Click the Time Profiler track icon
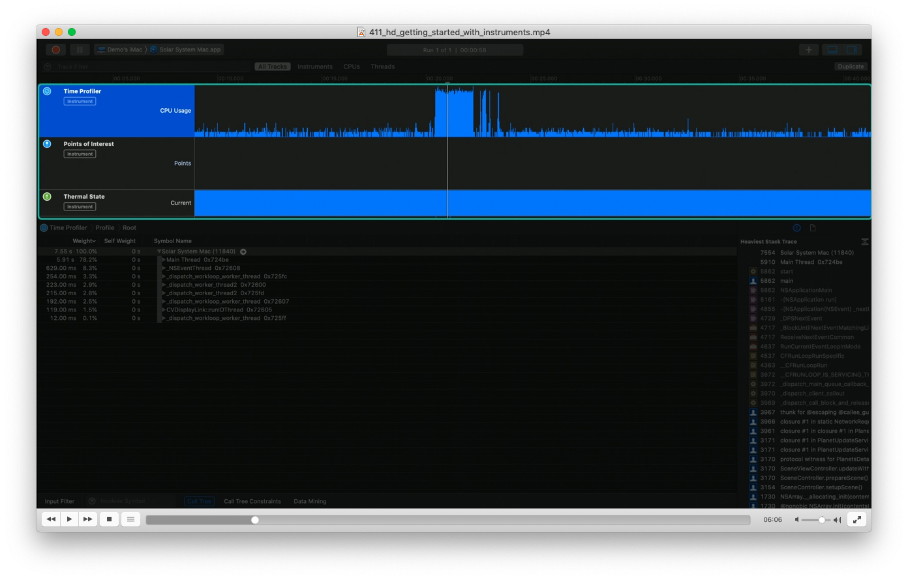 (47, 91)
